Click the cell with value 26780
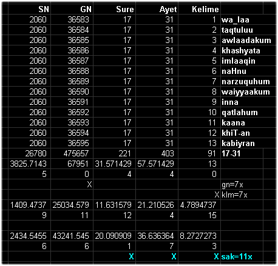Screen dimensions: 278x266 (30, 153)
